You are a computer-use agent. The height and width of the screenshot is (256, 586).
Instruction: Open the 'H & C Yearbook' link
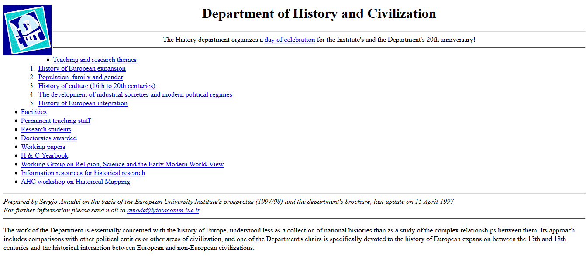tap(44, 155)
